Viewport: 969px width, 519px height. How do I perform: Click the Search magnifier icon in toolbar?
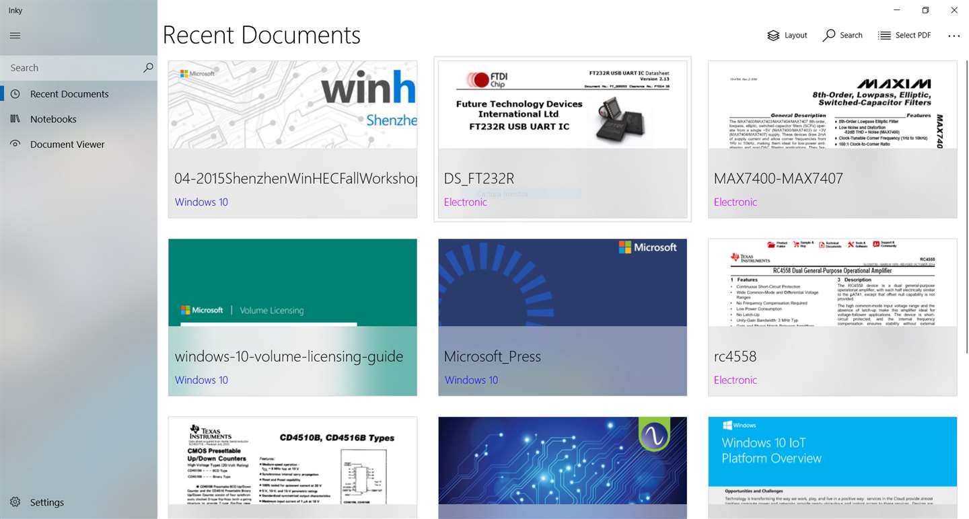(829, 35)
